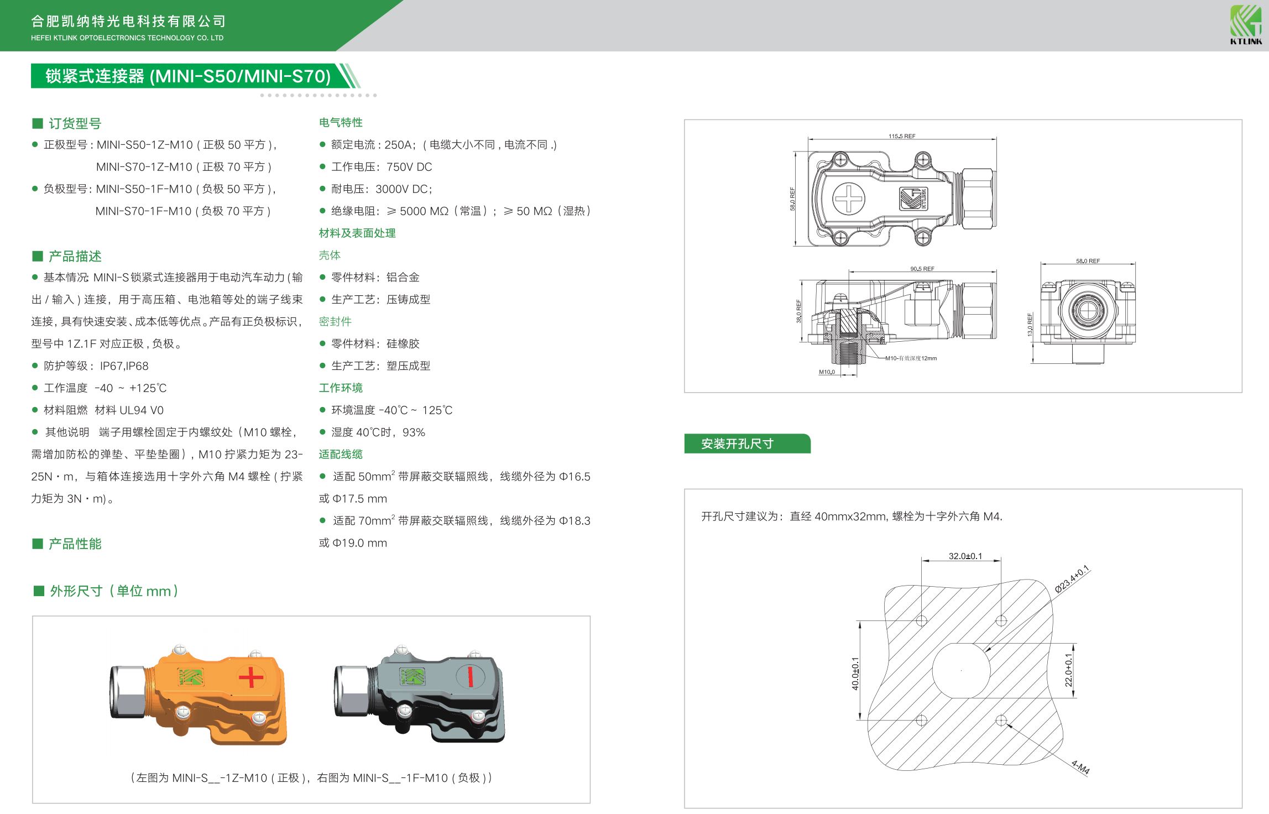Click the 90.5 REF dimension label
Screen dimensions: 1269x814
(922, 269)
